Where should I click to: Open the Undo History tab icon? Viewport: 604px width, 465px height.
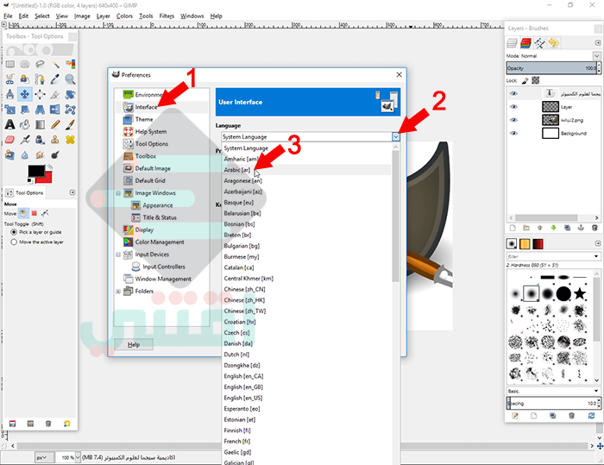[554, 43]
